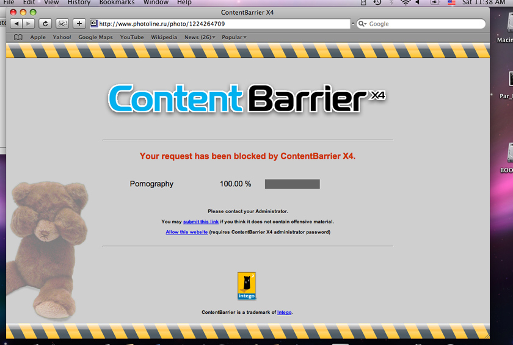Open the Yahoo! bookmark
Viewport: 513px width, 345px height.
(62, 37)
